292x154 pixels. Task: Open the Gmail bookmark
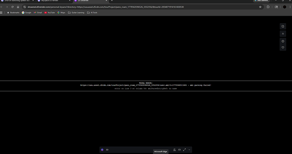[38, 13]
